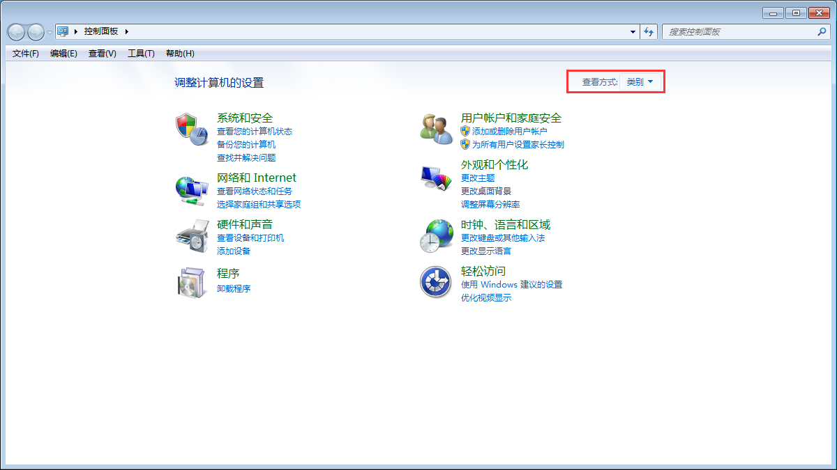Click the control panel icon in the address bar

point(63,31)
